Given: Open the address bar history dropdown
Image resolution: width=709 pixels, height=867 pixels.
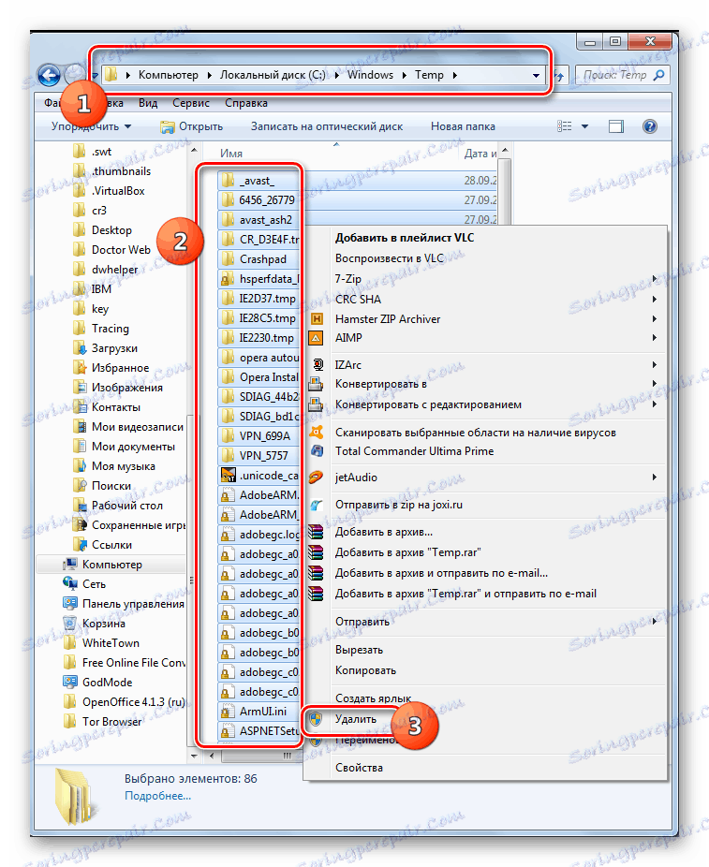Looking at the screenshot, I should [536, 75].
